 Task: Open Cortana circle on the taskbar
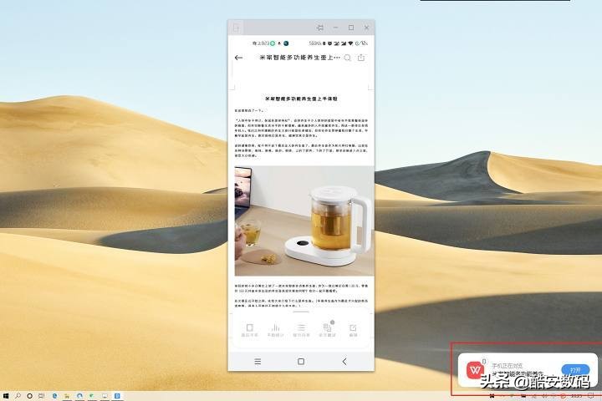pyautogui.click(x=29, y=396)
